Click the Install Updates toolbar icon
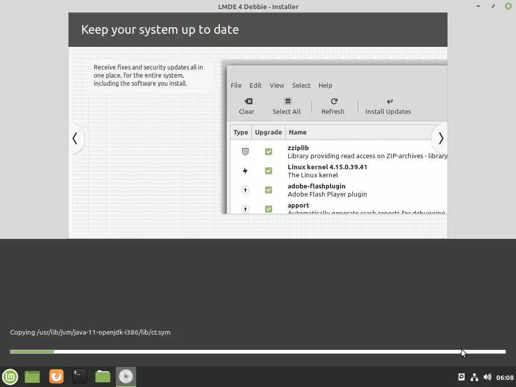The height and width of the screenshot is (387, 516). point(390,101)
